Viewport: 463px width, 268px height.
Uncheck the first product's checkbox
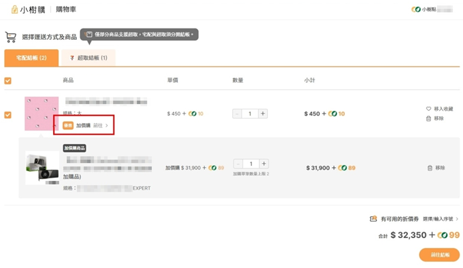8,114
